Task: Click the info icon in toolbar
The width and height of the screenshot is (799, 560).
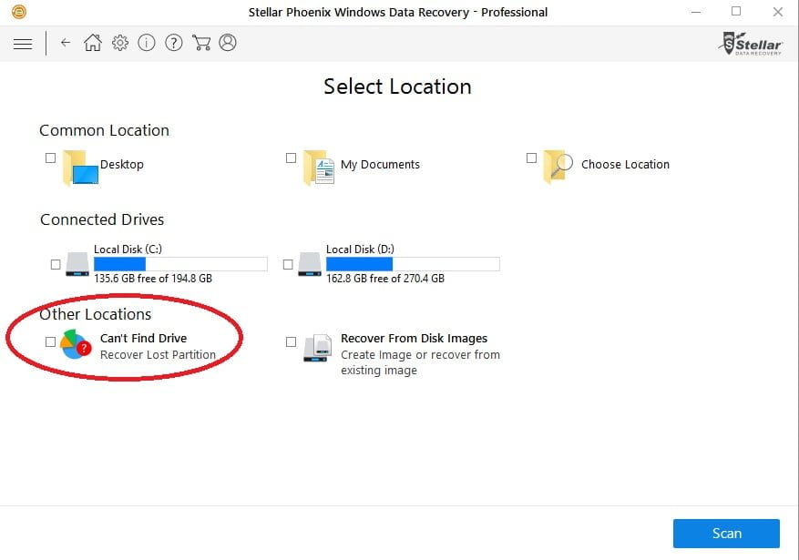Action: [147, 43]
